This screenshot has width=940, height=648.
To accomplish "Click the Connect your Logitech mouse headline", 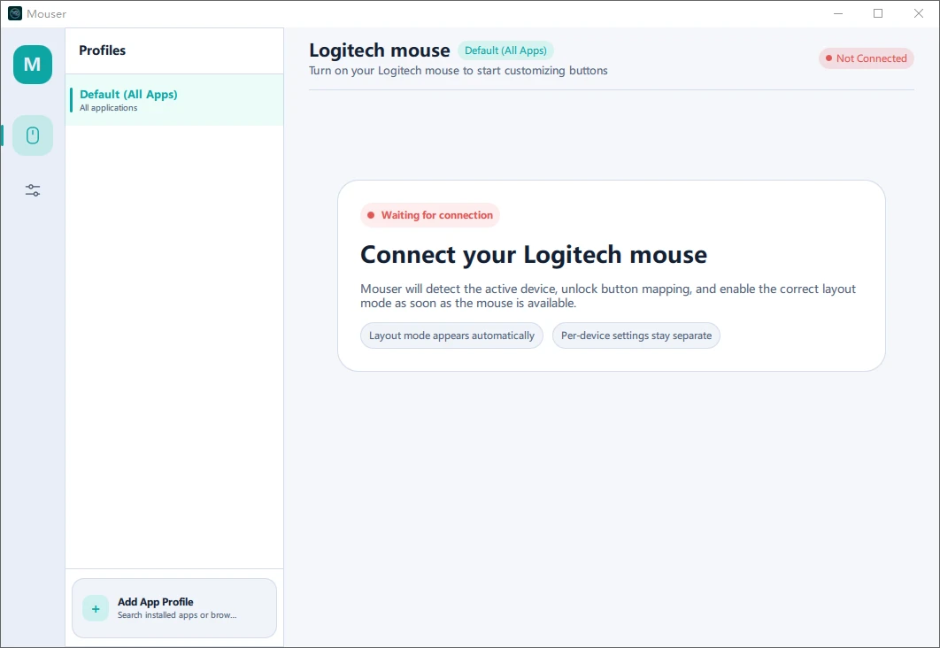I will coord(532,255).
